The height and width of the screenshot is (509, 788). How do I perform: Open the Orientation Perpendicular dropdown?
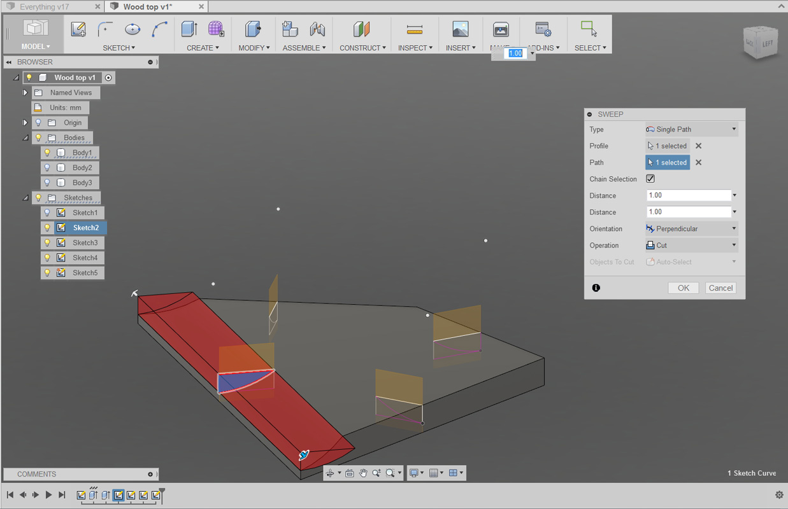[x=692, y=228]
